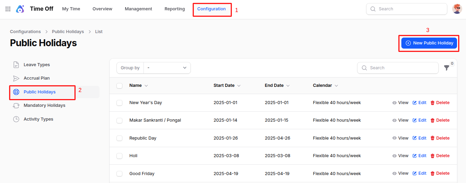Image resolution: width=466 pixels, height=183 pixels.
Task: Click the Mandatory Holidays refresh icon
Action: [16, 105]
